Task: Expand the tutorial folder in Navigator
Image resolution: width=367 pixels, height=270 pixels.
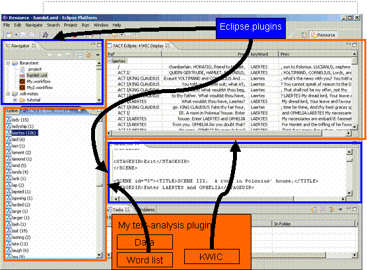Action: (15, 100)
